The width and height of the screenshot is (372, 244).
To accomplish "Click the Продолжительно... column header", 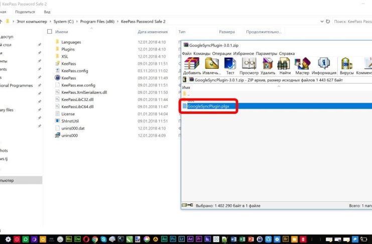I will (x=264, y=32).
